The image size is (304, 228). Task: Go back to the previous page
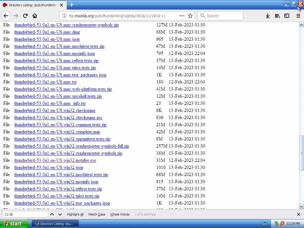[6, 16]
